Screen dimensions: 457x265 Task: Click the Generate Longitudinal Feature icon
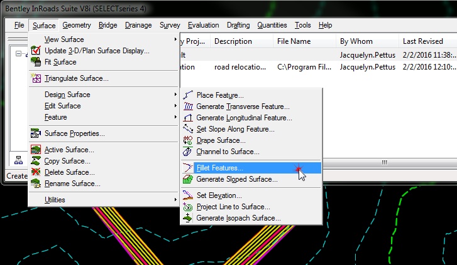(x=188, y=118)
